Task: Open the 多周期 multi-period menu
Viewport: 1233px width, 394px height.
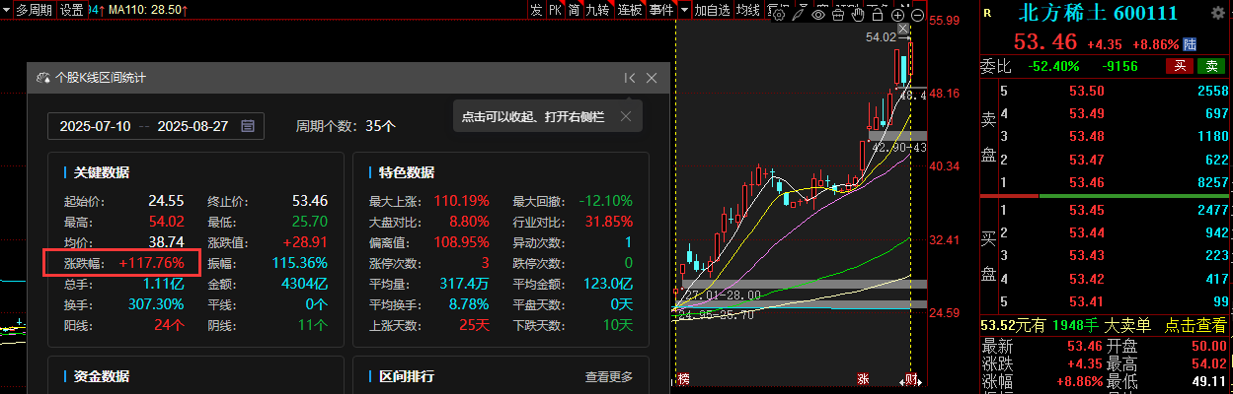Action: (x=35, y=10)
